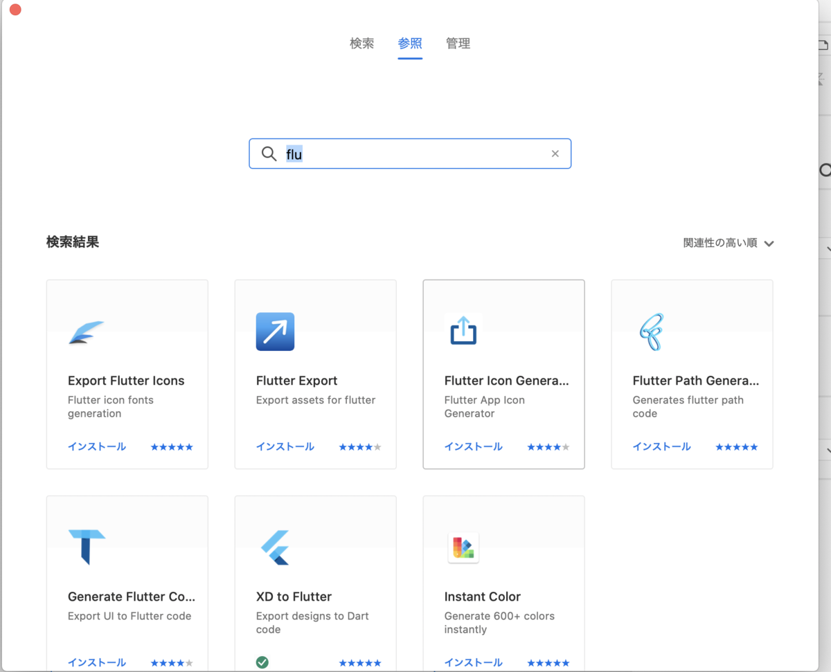Click the Instant Color palette icon

pos(463,547)
